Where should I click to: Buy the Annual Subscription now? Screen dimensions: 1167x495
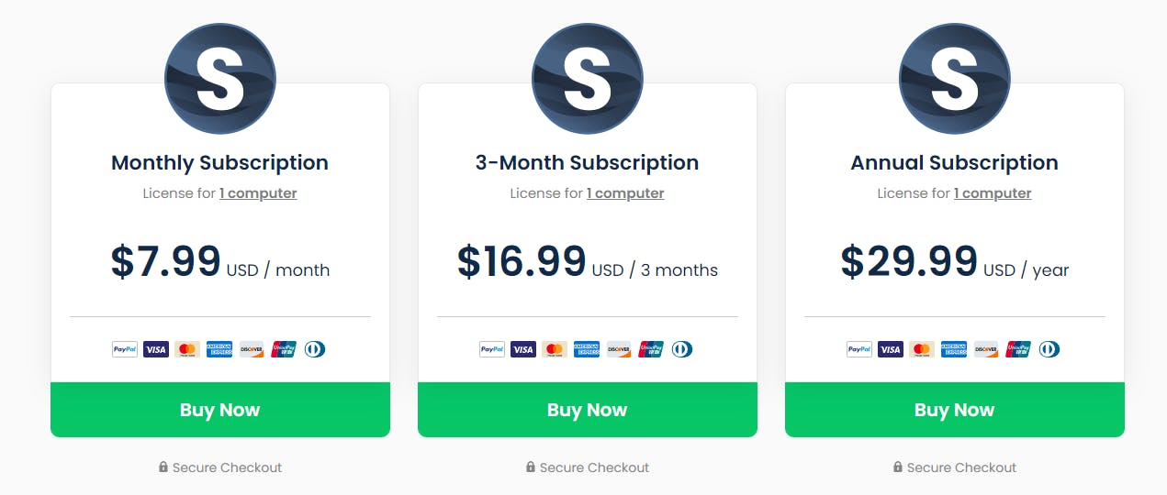955,410
